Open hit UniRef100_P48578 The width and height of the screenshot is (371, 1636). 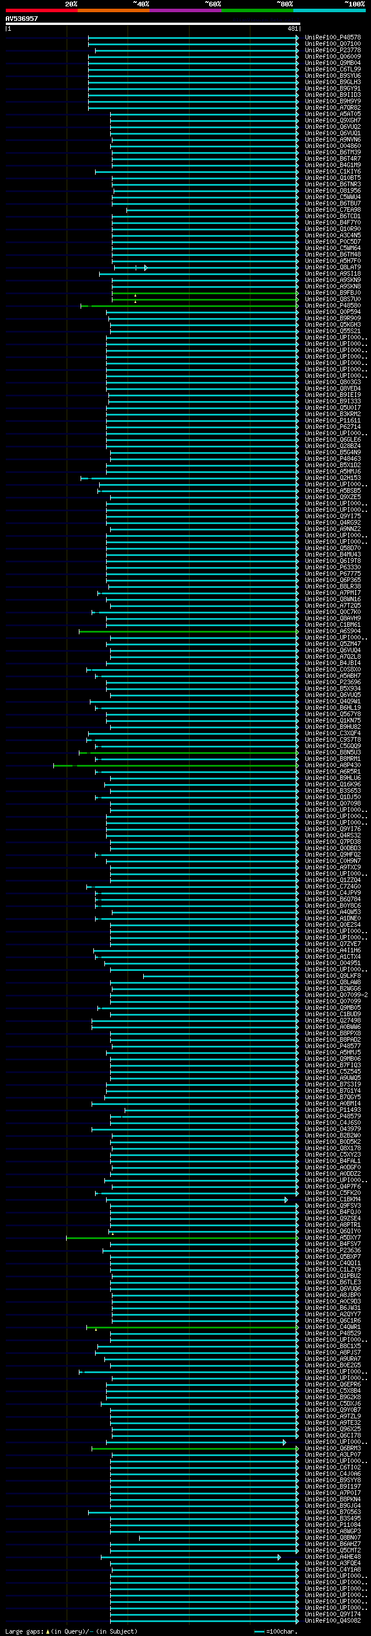[333, 38]
